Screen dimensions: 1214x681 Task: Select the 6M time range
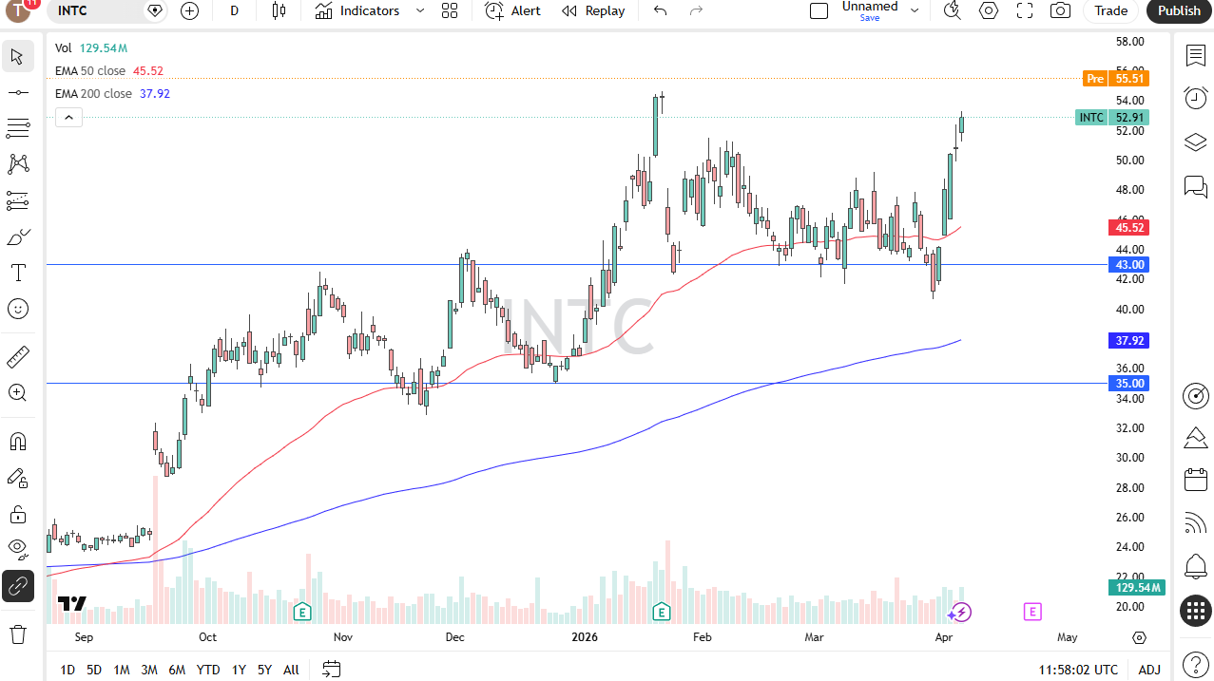point(177,670)
